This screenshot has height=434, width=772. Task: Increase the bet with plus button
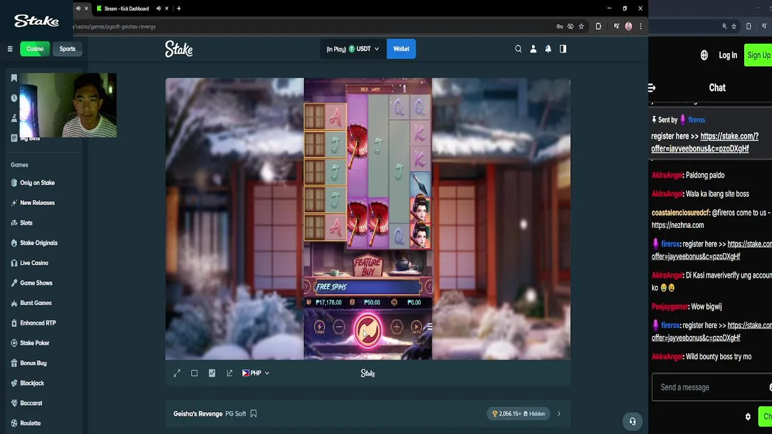[x=396, y=327]
